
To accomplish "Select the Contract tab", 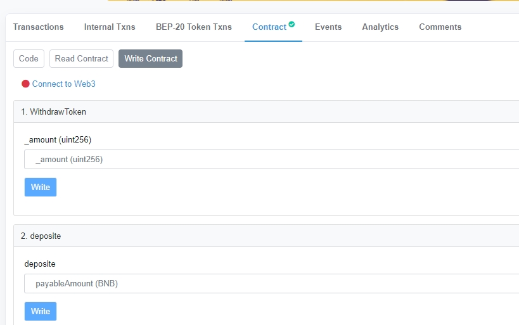I will pos(269,27).
